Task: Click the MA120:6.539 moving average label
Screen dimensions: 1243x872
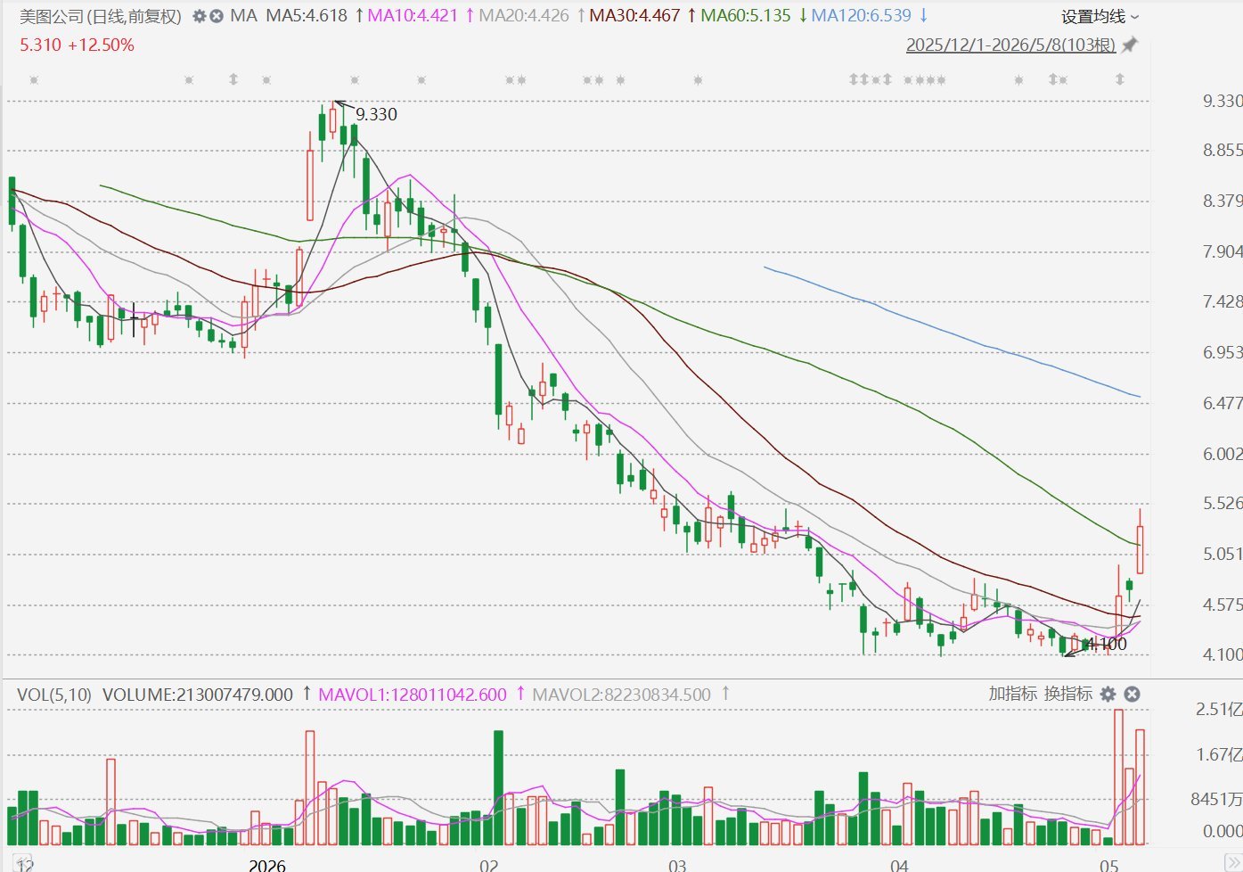Action: pyautogui.click(x=862, y=16)
